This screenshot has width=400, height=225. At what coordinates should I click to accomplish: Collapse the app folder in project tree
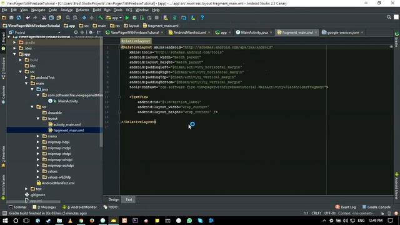click(14, 54)
